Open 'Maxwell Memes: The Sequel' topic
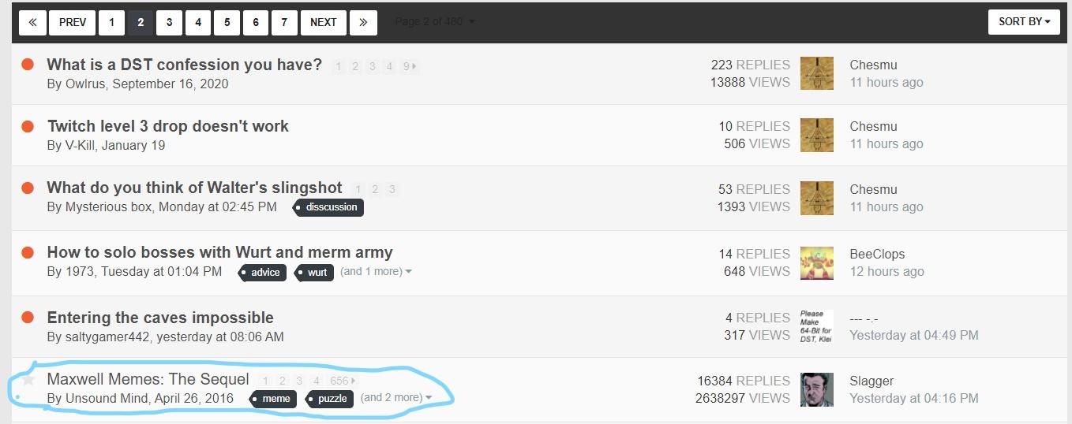 [x=148, y=379]
